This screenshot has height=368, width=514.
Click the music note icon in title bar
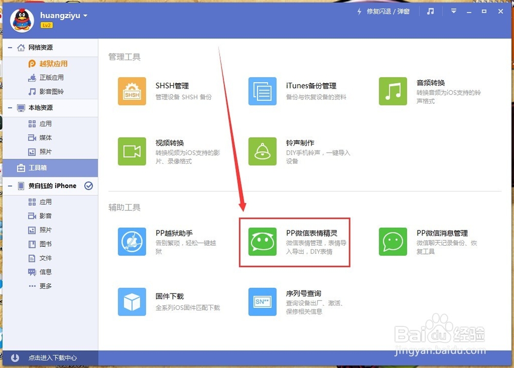point(430,11)
